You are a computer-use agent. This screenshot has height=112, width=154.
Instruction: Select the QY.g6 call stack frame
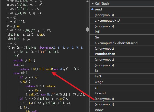pos(122,82)
